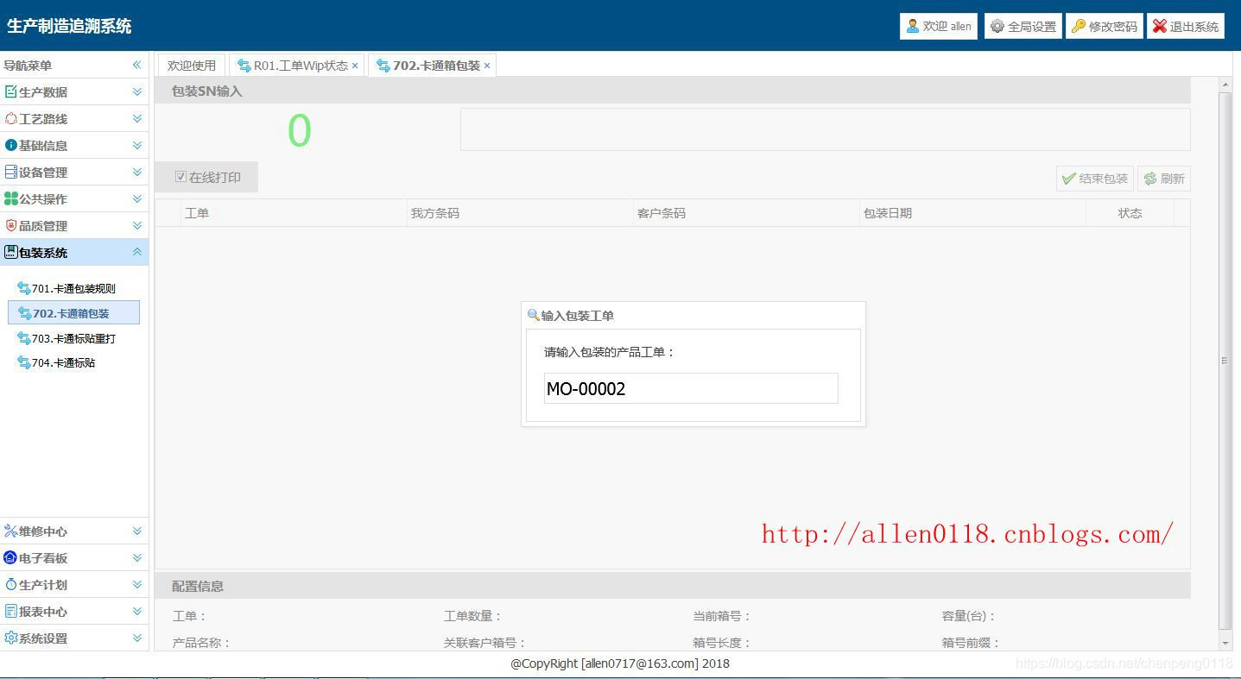Open 703.卡通标贴重打 menu item
This screenshot has width=1241, height=679.
click(73, 338)
